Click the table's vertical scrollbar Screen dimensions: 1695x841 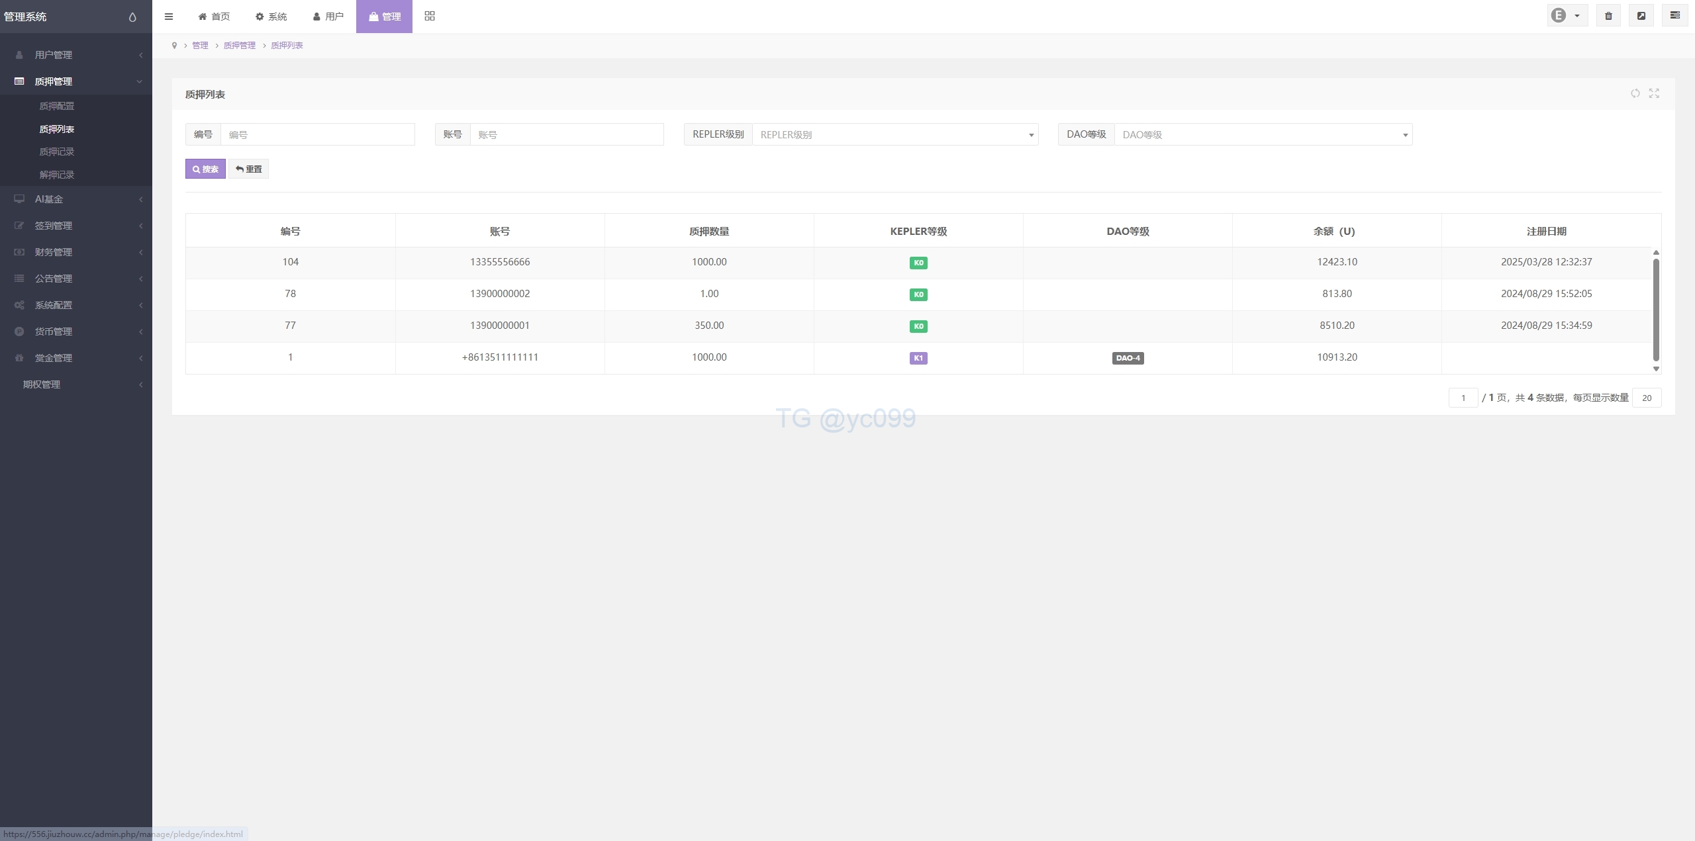[1656, 310]
